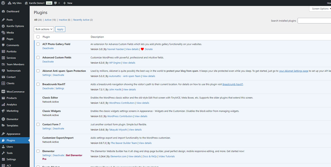This screenshot has width=331, height=167.
Task: Click the Posts pin icon
Action: [x=3, y=20]
